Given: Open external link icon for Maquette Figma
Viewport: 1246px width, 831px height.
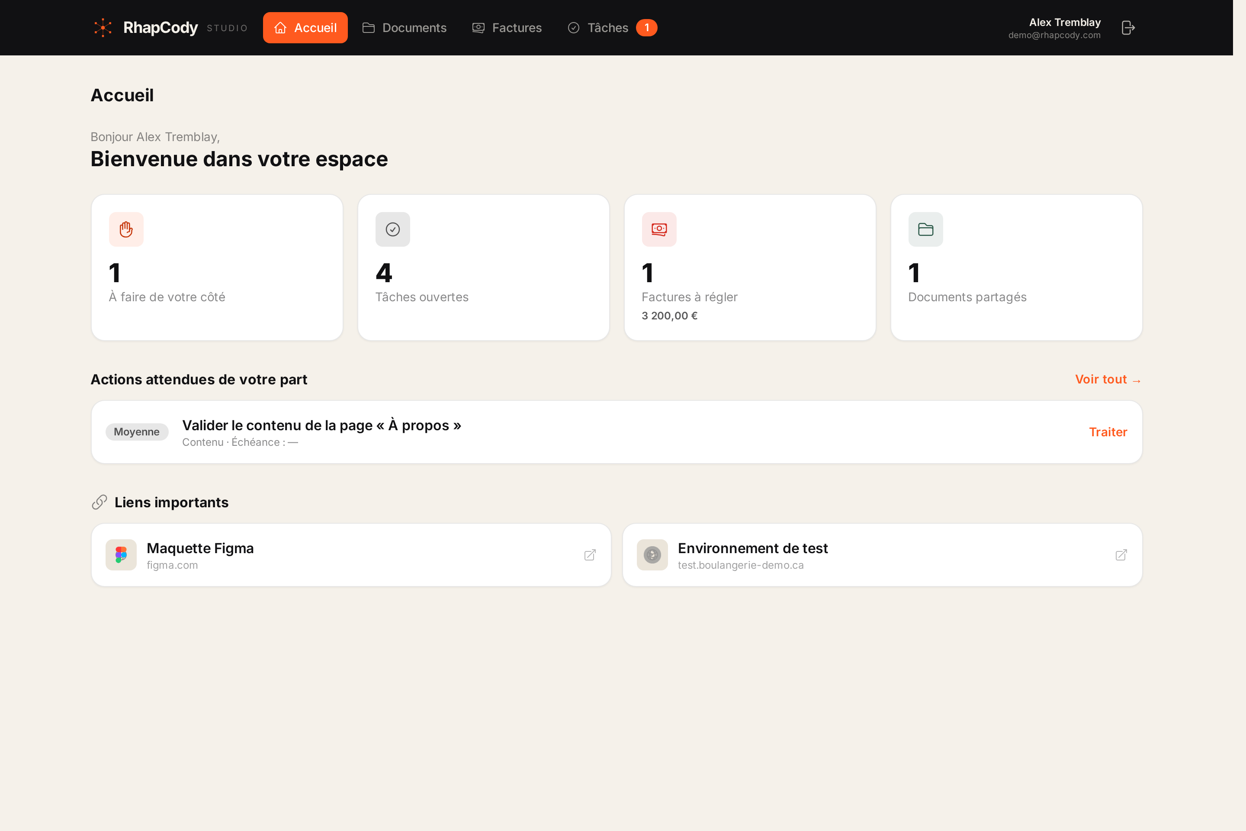Looking at the screenshot, I should pyautogui.click(x=590, y=555).
